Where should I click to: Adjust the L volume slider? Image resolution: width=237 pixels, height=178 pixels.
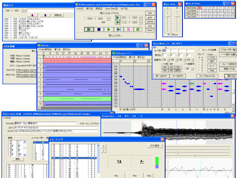click(168, 16)
